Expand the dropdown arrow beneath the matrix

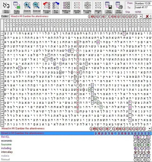(x=149, y=129)
